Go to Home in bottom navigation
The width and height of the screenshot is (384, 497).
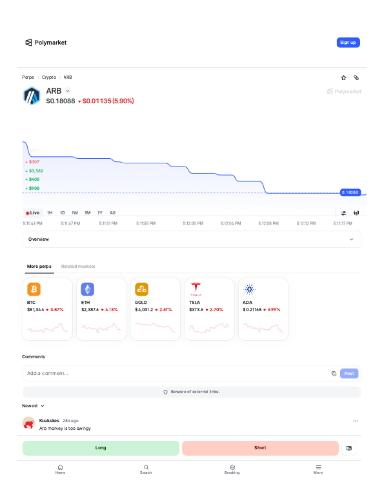(x=60, y=469)
